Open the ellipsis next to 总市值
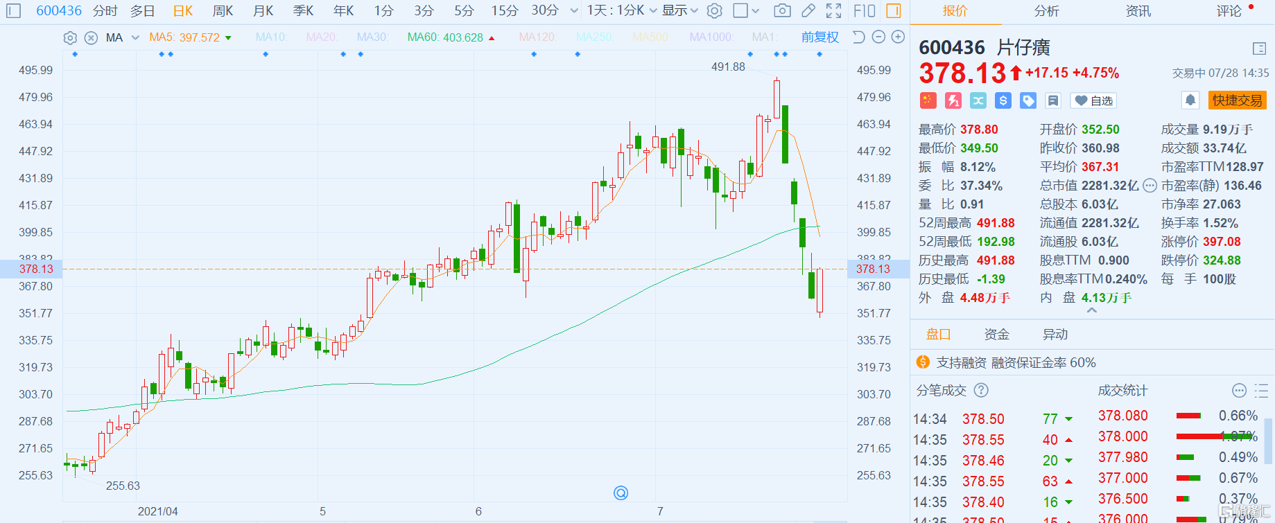 [1150, 186]
